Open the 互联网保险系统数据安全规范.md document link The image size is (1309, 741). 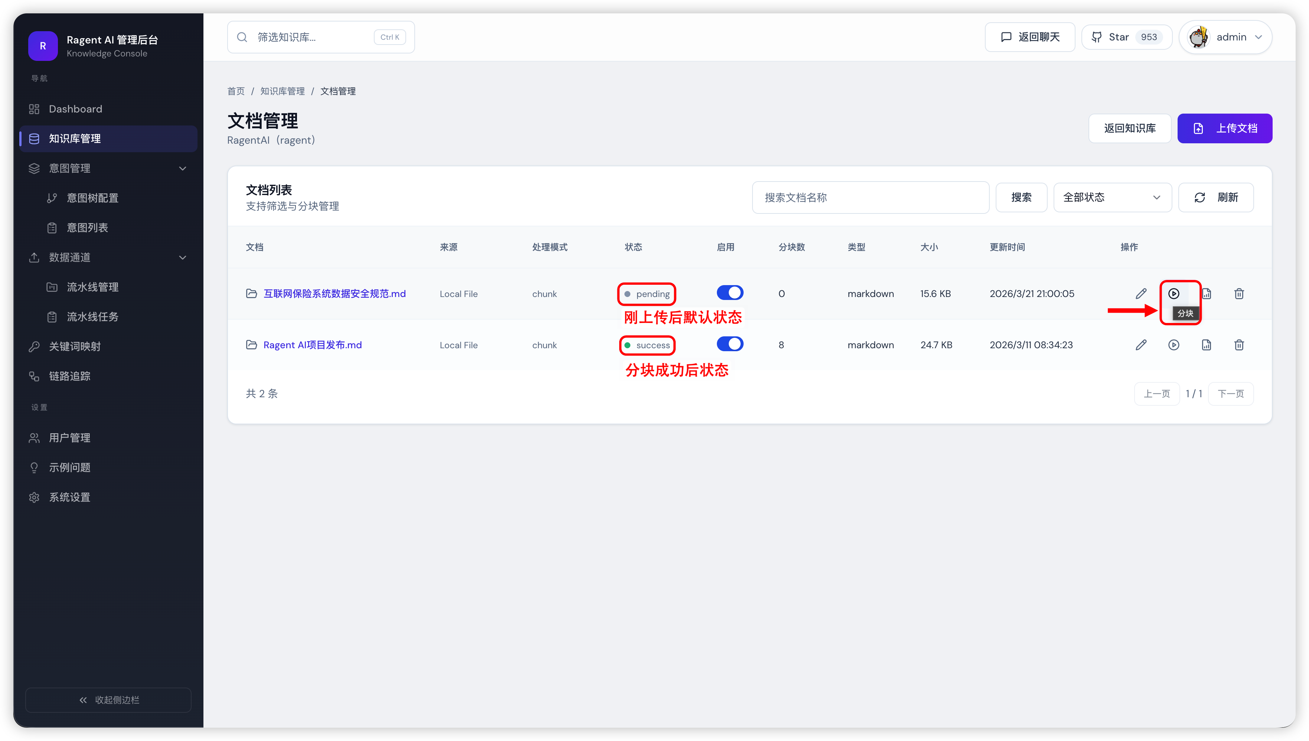click(334, 294)
